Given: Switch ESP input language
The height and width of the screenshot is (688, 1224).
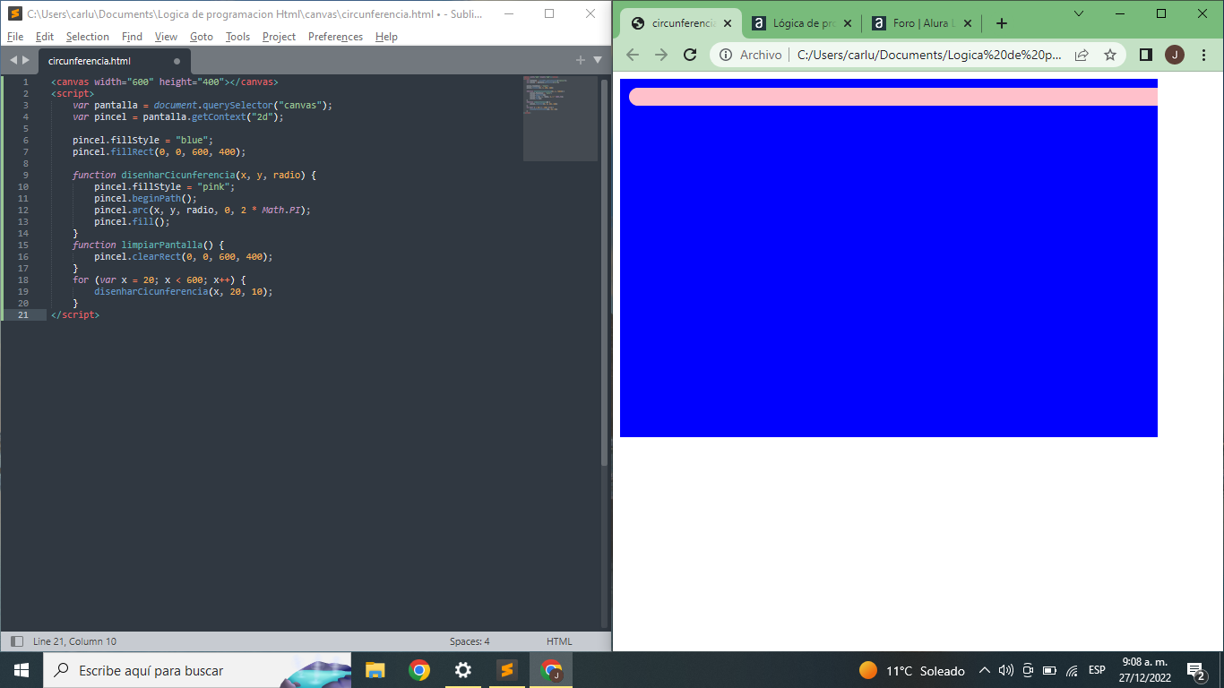Looking at the screenshot, I should pos(1097,670).
